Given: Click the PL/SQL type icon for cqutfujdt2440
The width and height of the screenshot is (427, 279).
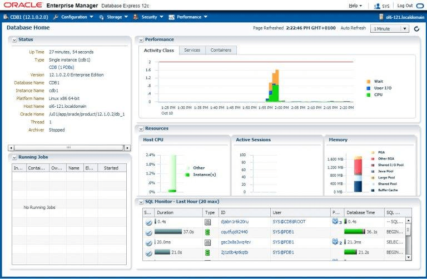Looking at the screenshot, I should pyautogui.click(x=208, y=232).
